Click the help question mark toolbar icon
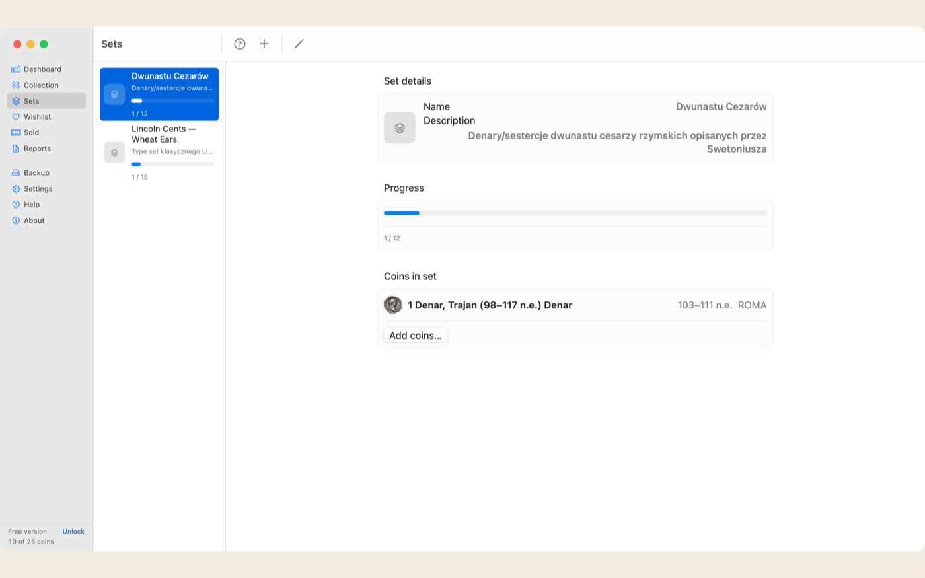Screen dimensions: 925x578 point(240,44)
